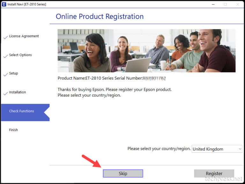Click the checkmark beside Select Options
Image resolution: width=245 pixels, height=184 pixels.
click(x=5, y=56)
